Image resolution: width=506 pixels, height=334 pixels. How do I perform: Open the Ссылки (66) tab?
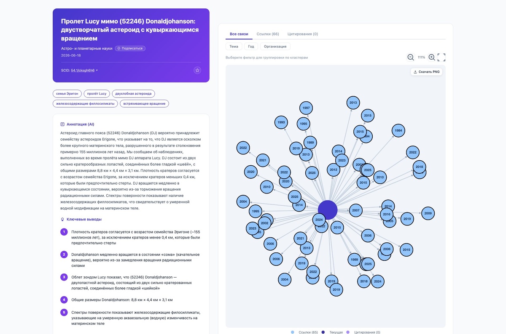[268, 34]
